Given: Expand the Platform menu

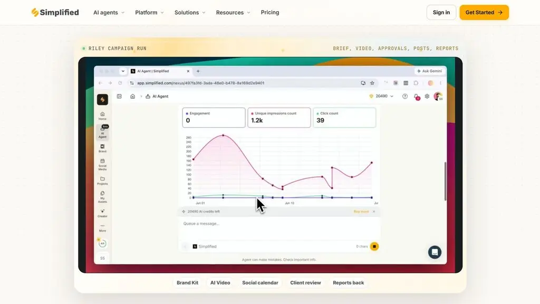Looking at the screenshot, I should click(149, 13).
